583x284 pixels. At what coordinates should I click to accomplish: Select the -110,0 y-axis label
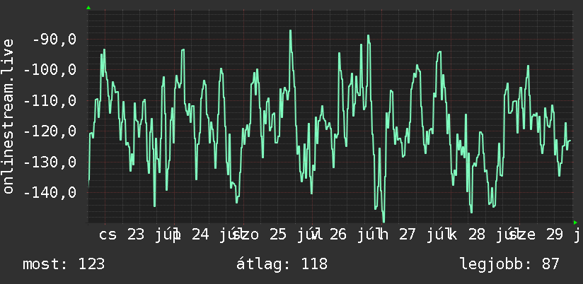50,100
